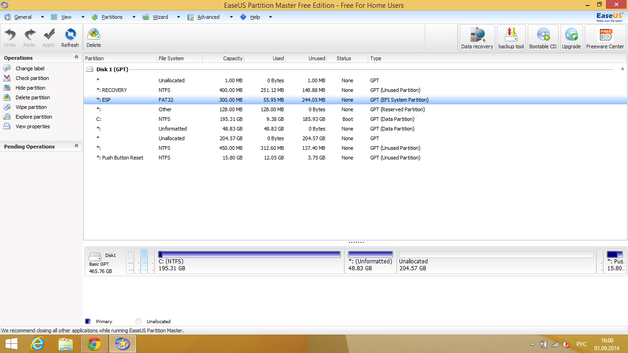Screen dimensions: 628x353
Task: Expand the Wizard menu dropdown arrow
Action: pos(178,17)
